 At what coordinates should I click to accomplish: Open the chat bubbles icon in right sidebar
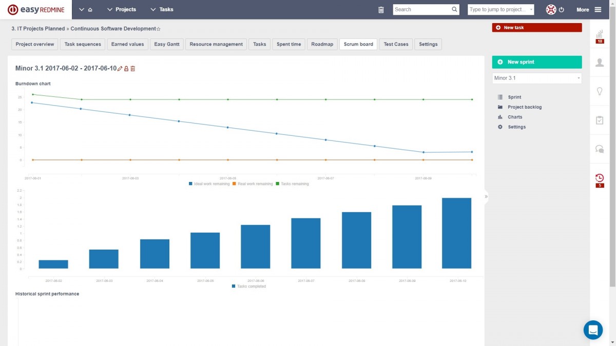click(599, 149)
